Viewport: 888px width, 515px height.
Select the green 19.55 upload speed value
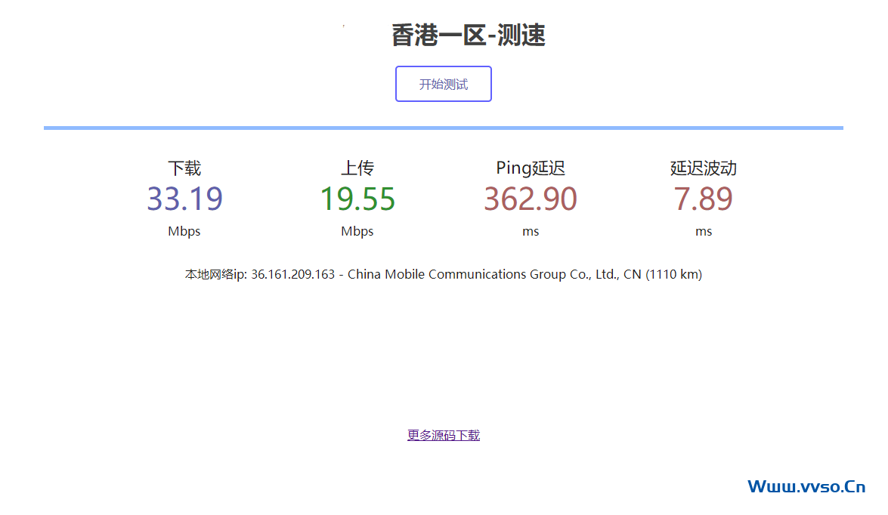click(357, 199)
